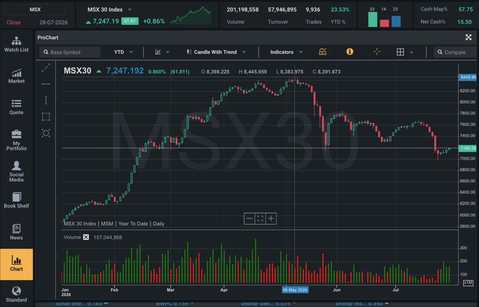This screenshot has height=307, width=479.
Task: Expand the chart layout dropdown arrow
Action: coord(412,52)
